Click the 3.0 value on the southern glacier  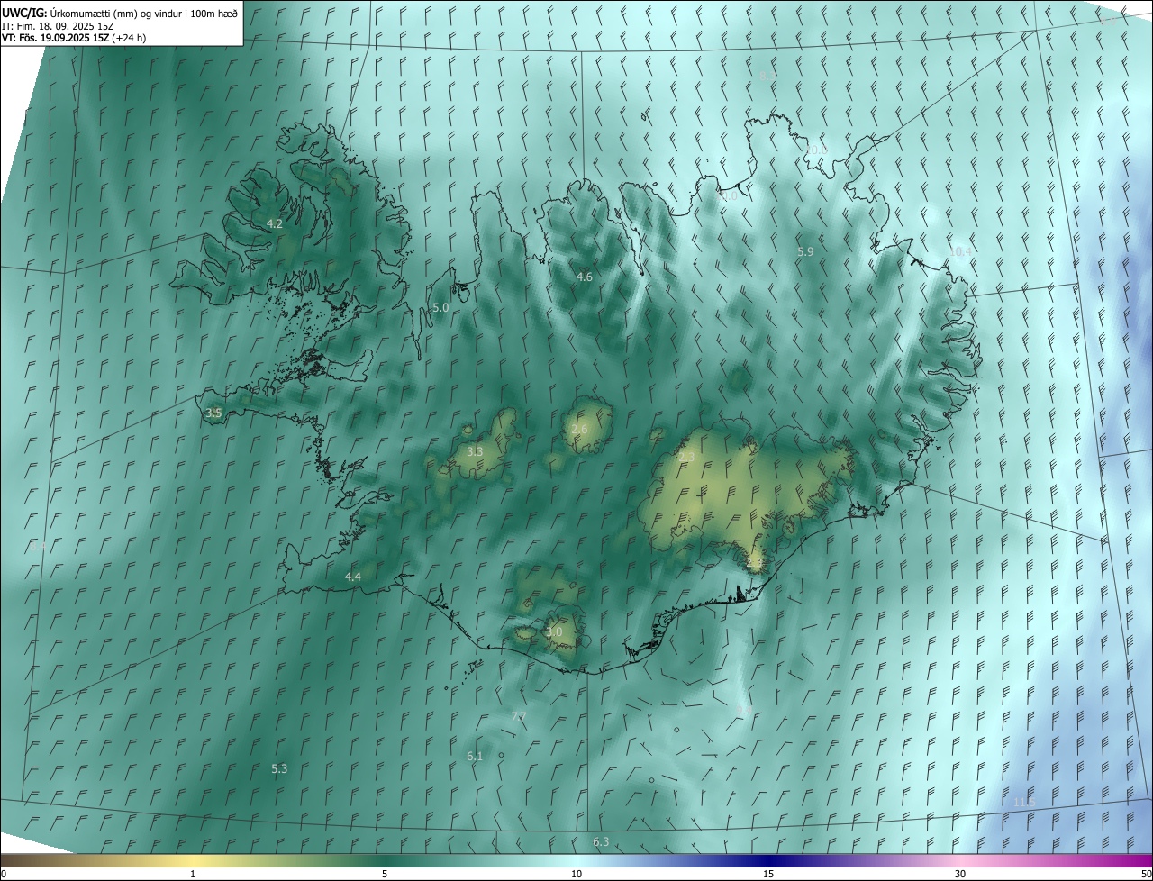[x=554, y=632]
